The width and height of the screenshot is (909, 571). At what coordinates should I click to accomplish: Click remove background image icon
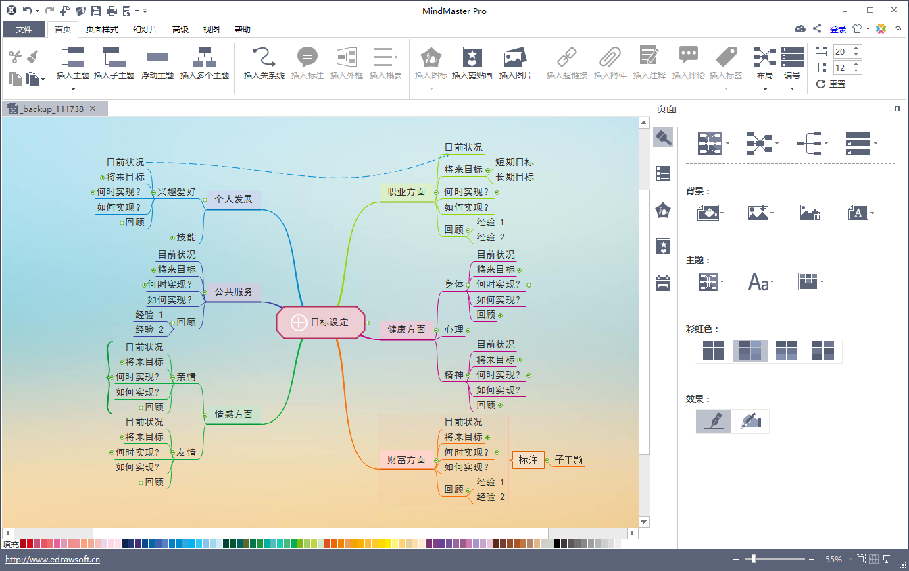[810, 213]
